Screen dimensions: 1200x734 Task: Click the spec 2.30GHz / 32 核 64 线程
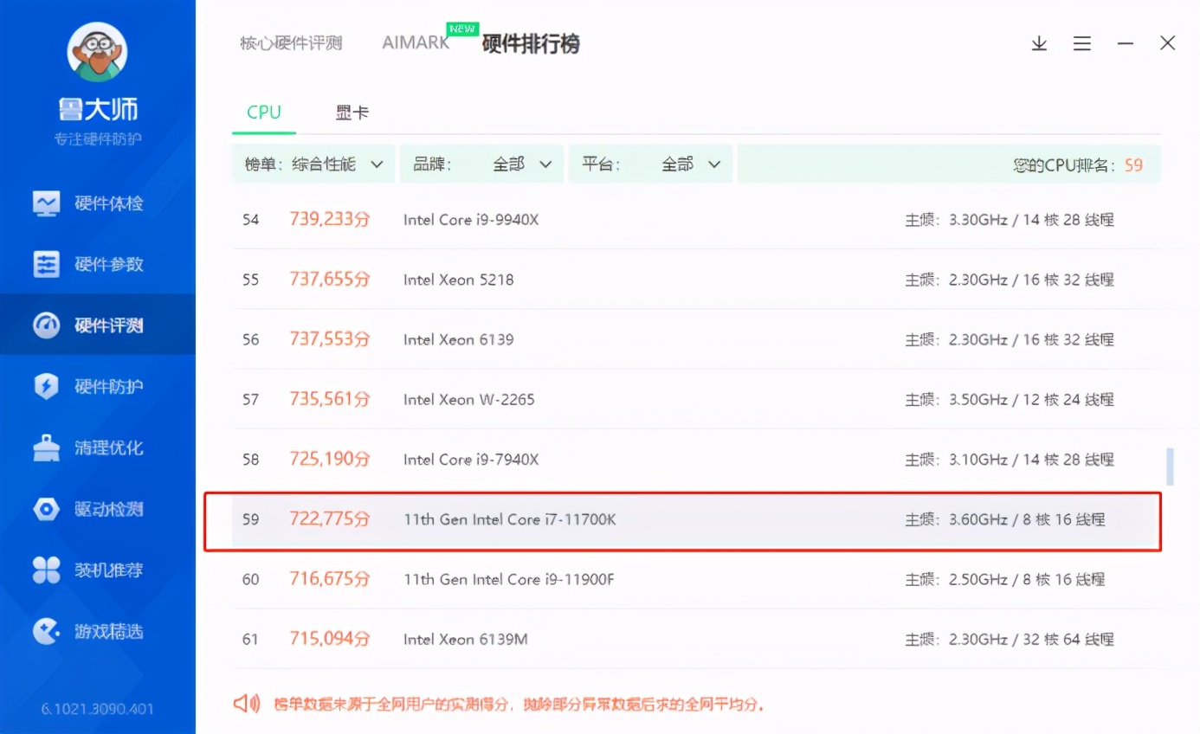1031,640
